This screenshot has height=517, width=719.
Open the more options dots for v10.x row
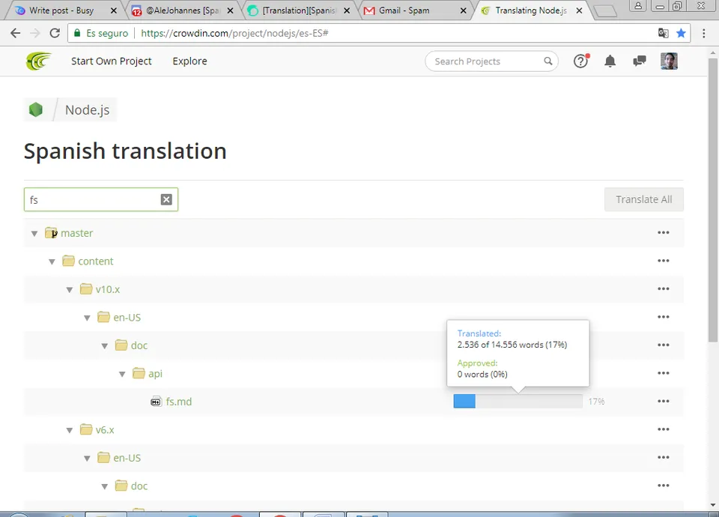(663, 288)
